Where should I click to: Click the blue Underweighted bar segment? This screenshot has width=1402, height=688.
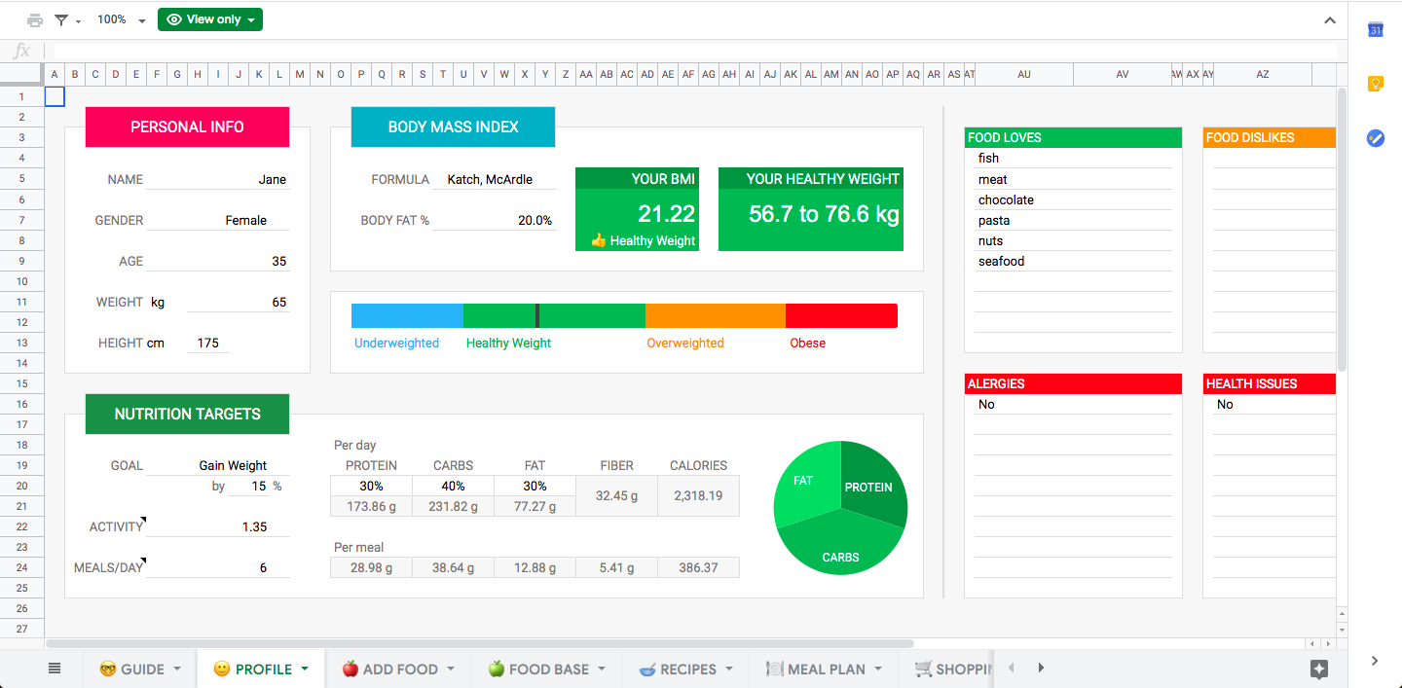(x=407, y=315)
